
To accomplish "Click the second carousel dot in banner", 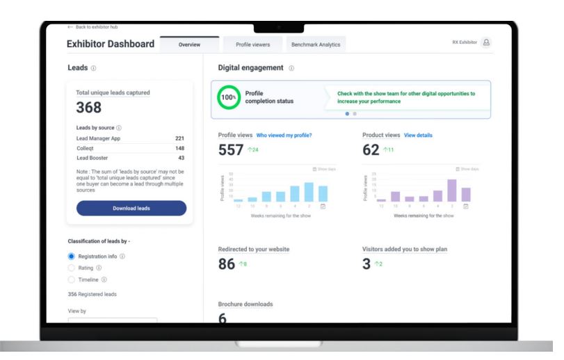I will [354, 113].
